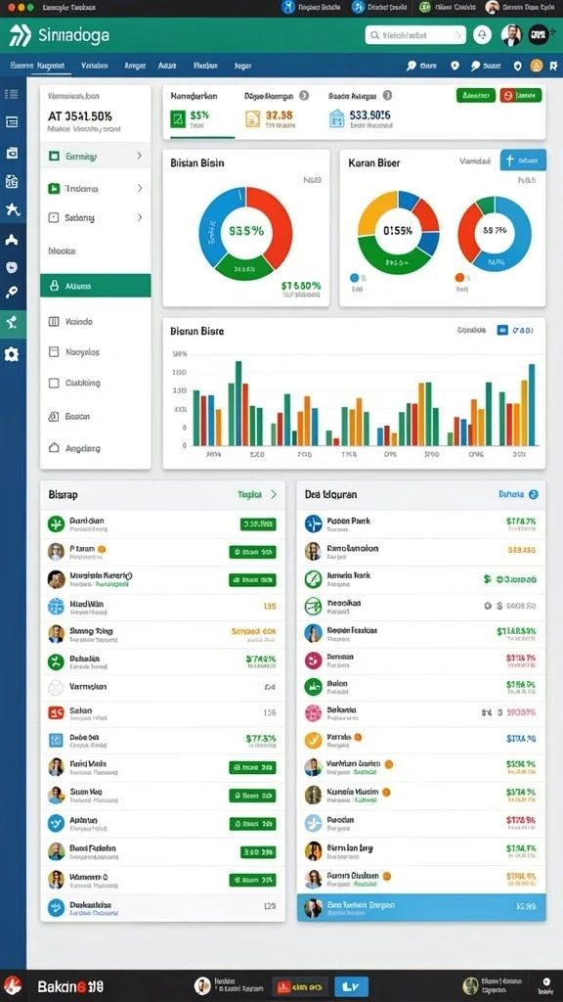
Task: Open the Gpaalda dropdown in the bar chart header
Action: (x=471, y=331)
